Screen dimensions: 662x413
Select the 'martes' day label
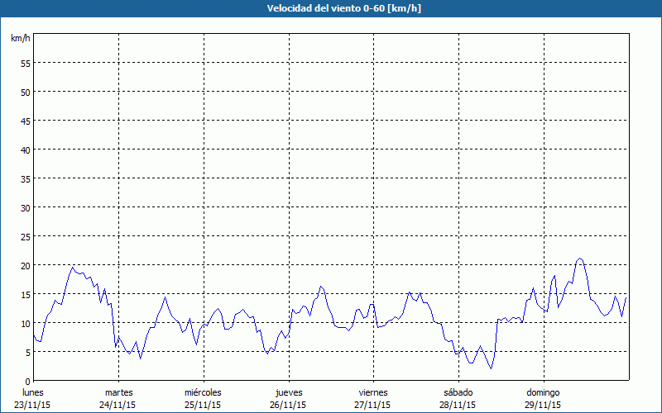click(118, 392)
